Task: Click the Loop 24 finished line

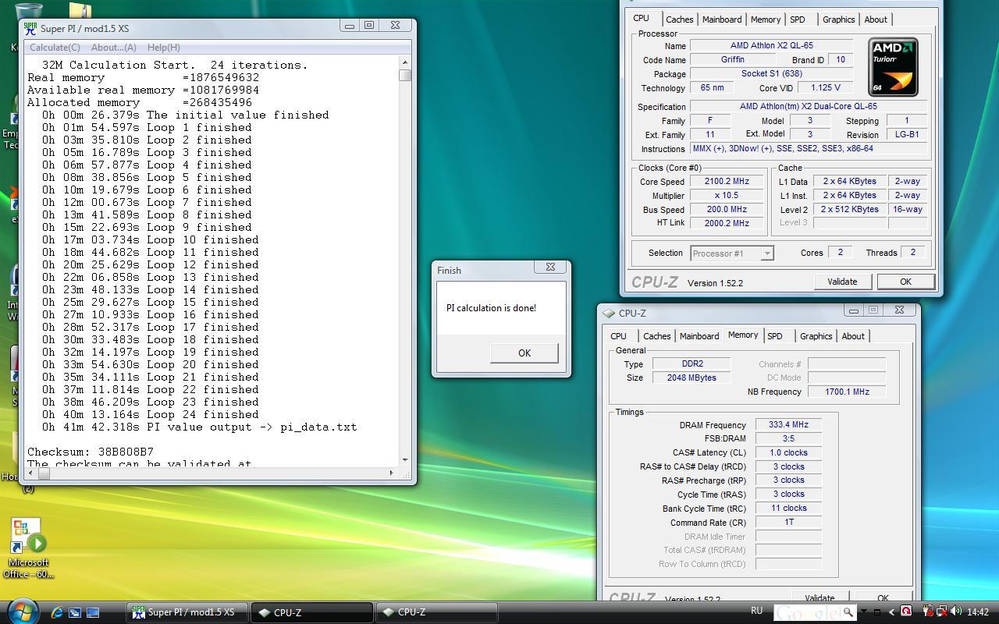Action: [x=150, y=414]
